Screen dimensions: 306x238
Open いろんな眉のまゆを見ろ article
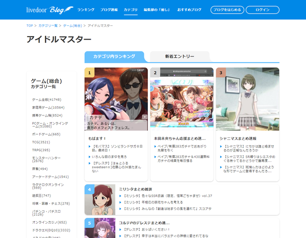109,157
